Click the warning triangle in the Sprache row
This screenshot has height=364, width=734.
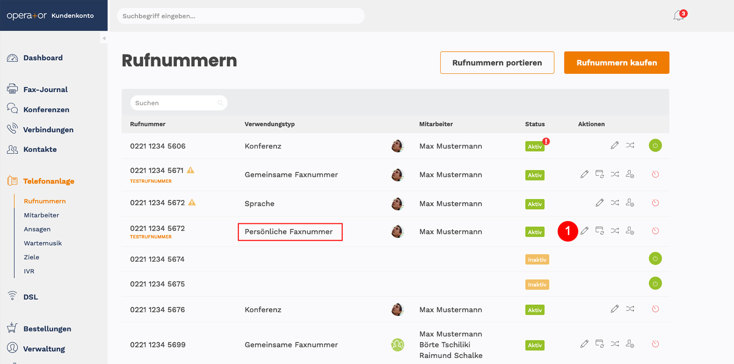coord(191,202)
